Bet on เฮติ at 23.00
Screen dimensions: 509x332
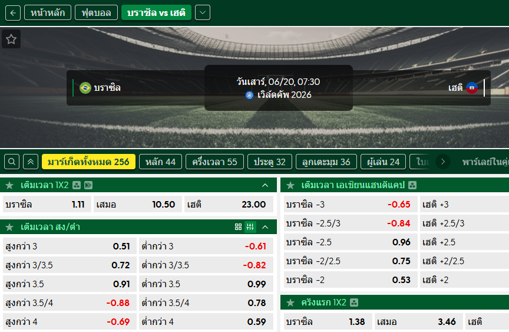click(x=229, y=204)
